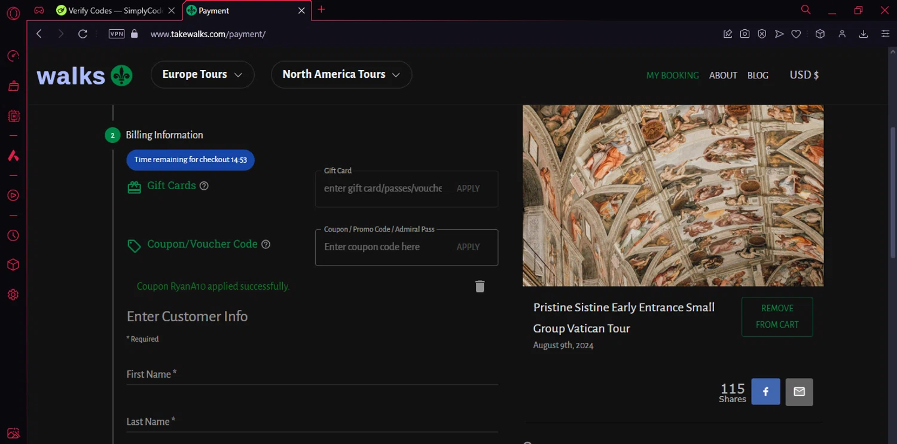The height and width of the screenshot is (444, 897).
Task: Open the Opera main menu logo
Action: pos(13,13)
